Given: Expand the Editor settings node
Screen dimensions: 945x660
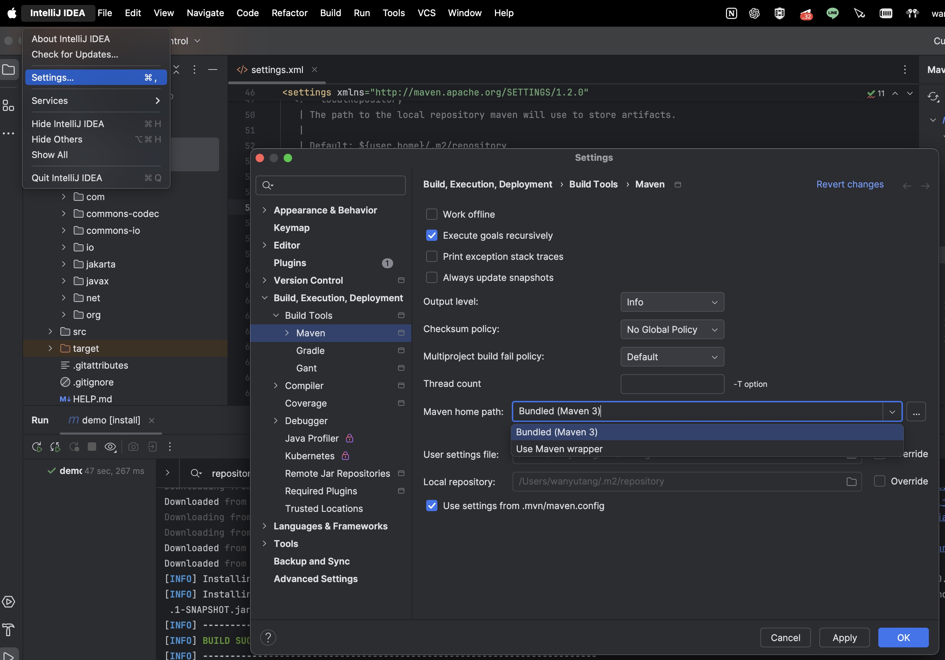Looking at the screenshot, I should 265,245.
